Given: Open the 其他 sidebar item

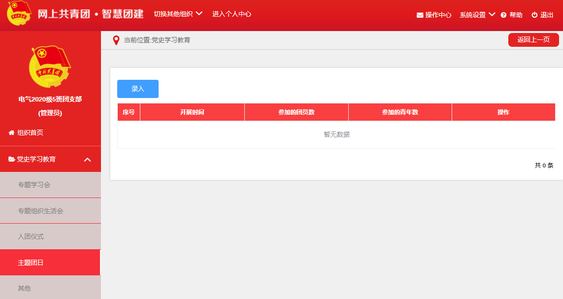Looking at the screenshot, I should (x=24, y=288).
